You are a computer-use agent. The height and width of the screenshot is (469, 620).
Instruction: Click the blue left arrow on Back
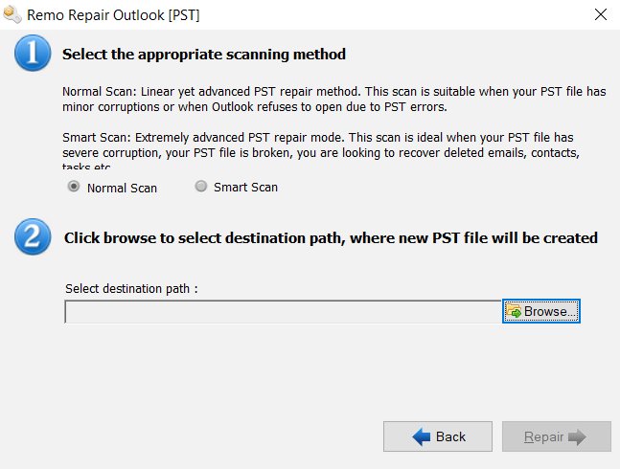click(421, 436)
